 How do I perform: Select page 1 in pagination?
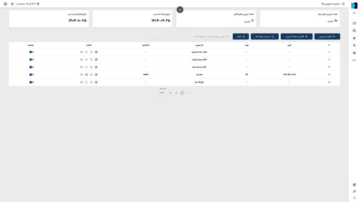tap(182, 93)
